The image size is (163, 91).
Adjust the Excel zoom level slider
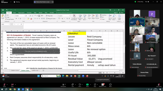(x=115, y=73)
